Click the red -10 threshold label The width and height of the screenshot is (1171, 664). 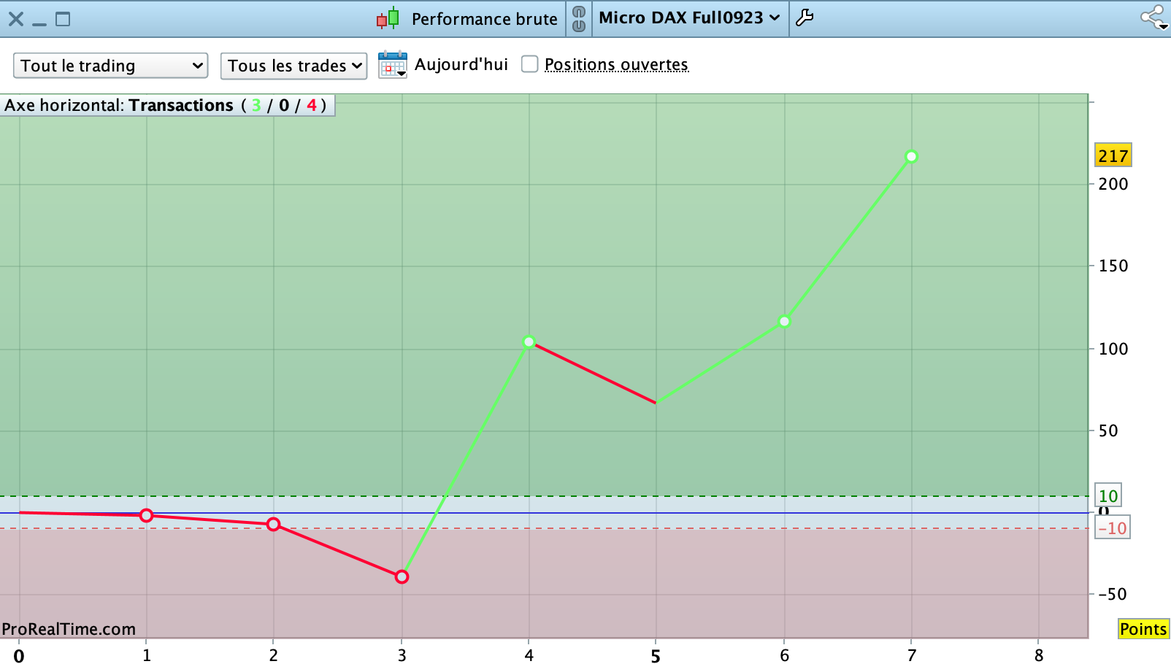tap(1113, 528)
